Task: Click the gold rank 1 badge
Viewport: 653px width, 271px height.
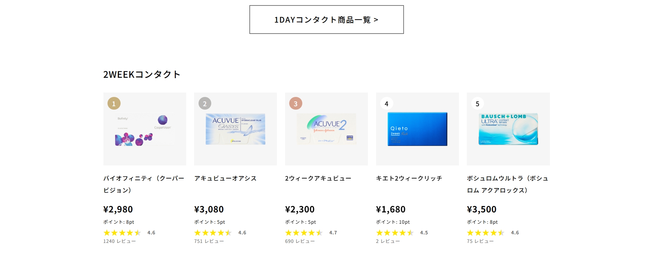Action: pyautogui.click(x=114, y=103)
